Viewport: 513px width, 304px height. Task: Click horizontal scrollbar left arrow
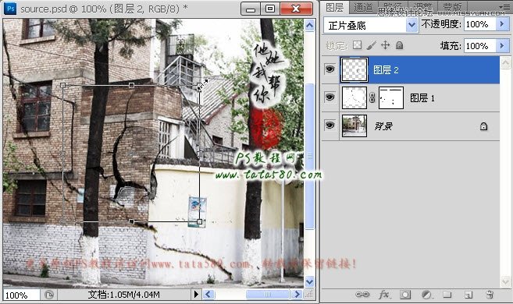[x=208, y=294]
